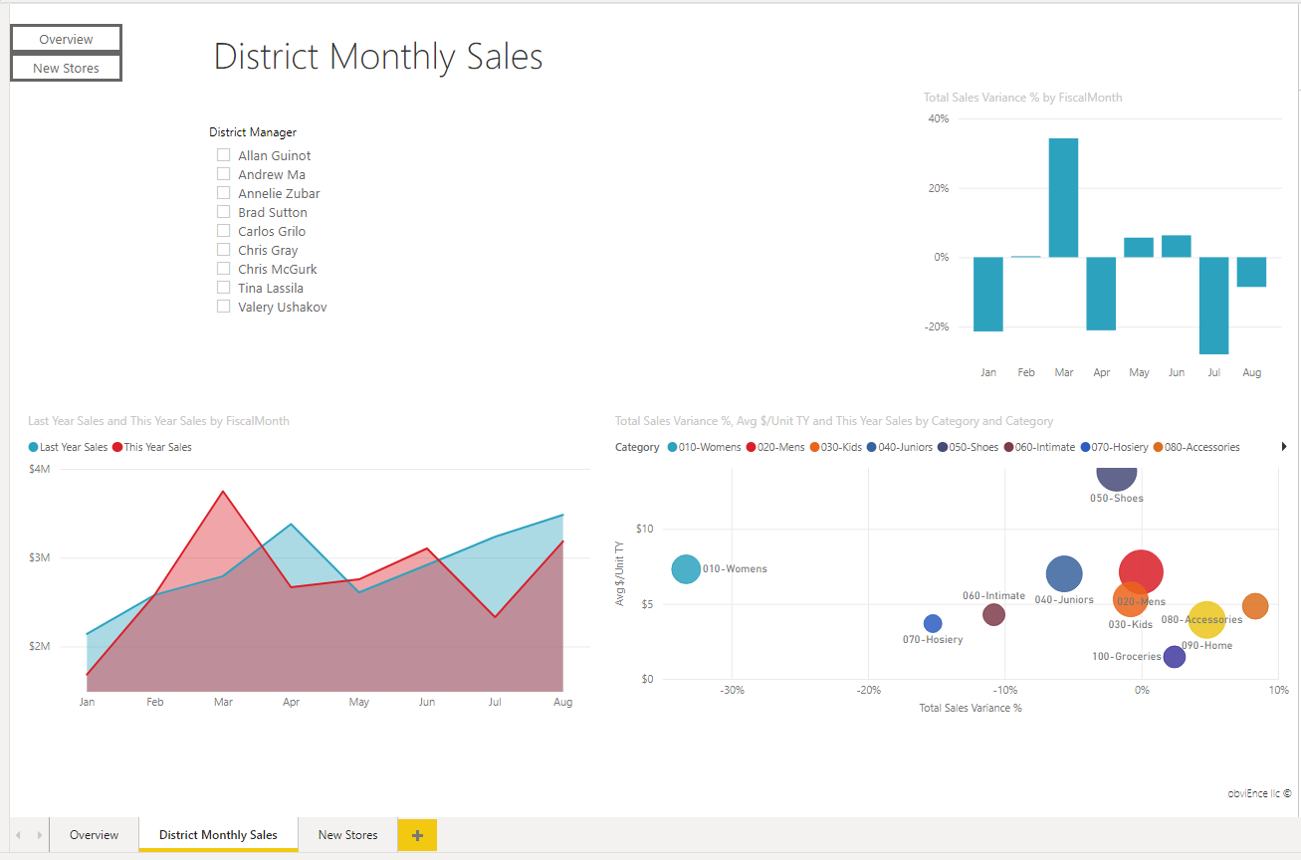Image resolution: width=1301 pixels, height=860 pixels.
Task: Click the Total Sales Variance % by FiscalMonth title
Action: (x=1022, y=98)
